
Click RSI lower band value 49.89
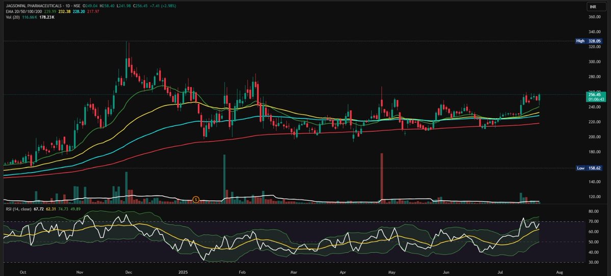point(76,209)
